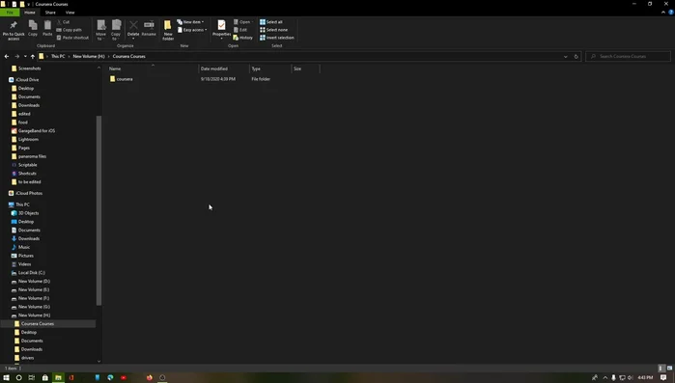This screenshot has height=383, width=675.
Task: Switch to the Home ribbon tab
Action: (x=30, y=13)
